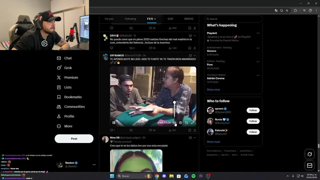Screen dimensions: 320x180
Task: Bookmark the top post showing 509 views
Action: pos(190,28)
